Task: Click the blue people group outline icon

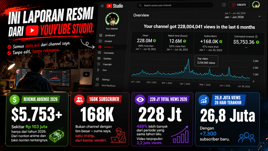Action: 247,137
